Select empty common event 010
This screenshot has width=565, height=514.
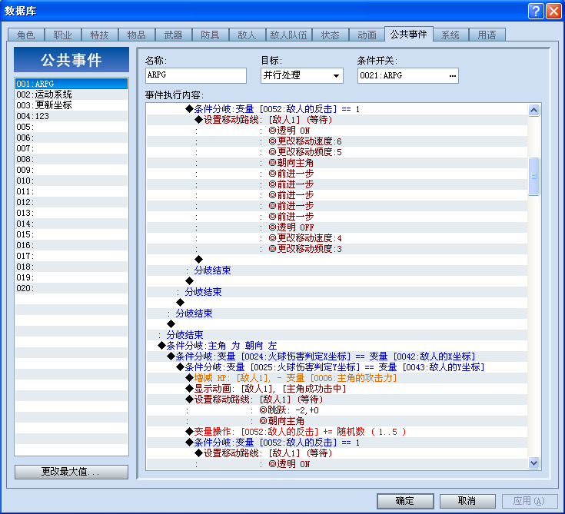(71, 181)
